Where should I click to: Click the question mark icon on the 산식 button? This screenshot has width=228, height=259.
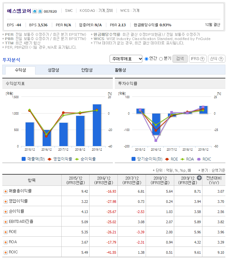[x=221, y=59]
